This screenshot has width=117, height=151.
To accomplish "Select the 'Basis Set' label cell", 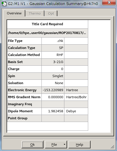I will [x=24, y=62].
